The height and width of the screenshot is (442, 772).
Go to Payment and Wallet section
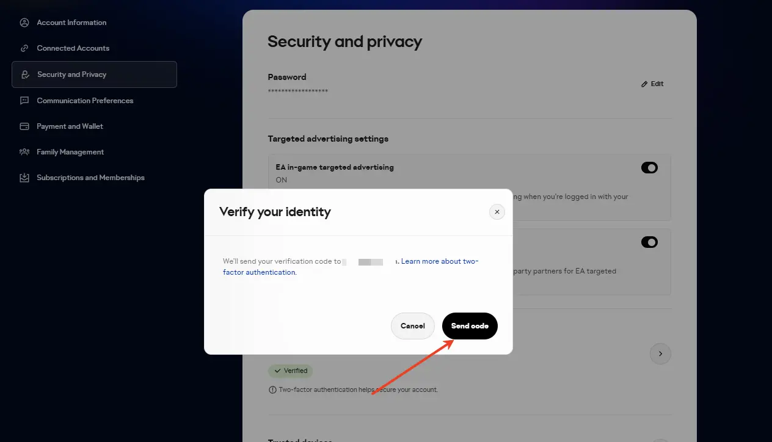[x=70, y=126]
